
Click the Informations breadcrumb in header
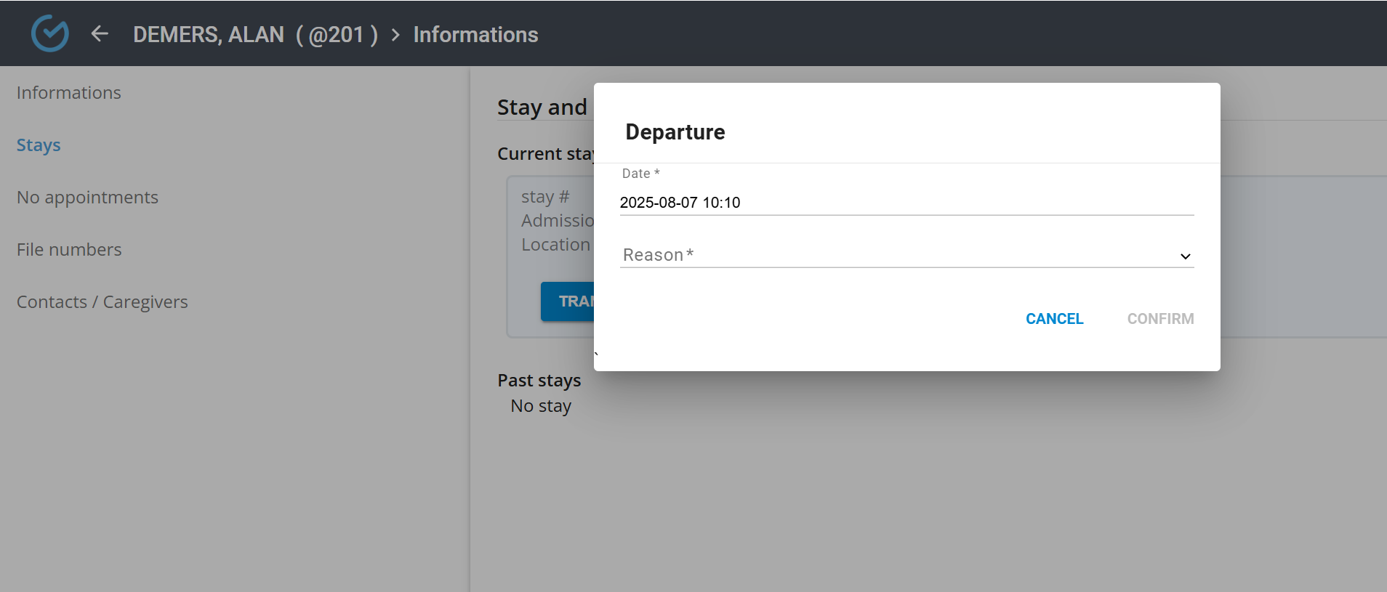click(475, 35)
